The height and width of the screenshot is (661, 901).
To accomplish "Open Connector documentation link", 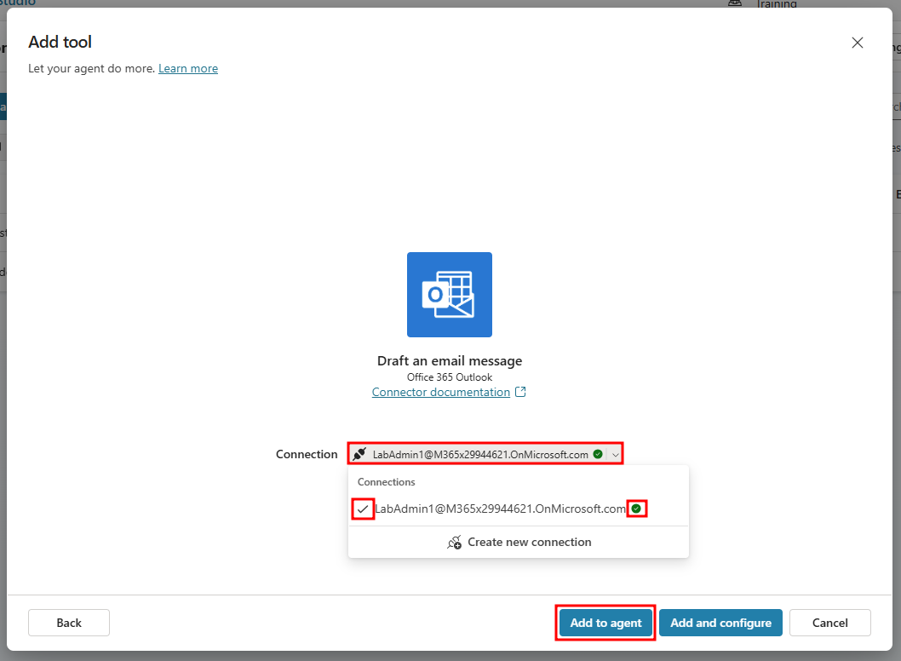I will (x=441, y=392).
